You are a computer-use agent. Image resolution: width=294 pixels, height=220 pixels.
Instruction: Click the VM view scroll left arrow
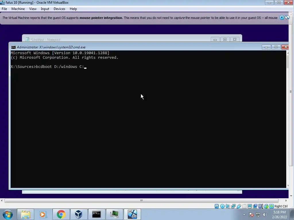click(x=2, y=201)
